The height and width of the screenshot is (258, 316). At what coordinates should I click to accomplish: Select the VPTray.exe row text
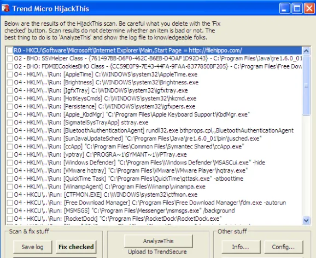pos(101,154)
